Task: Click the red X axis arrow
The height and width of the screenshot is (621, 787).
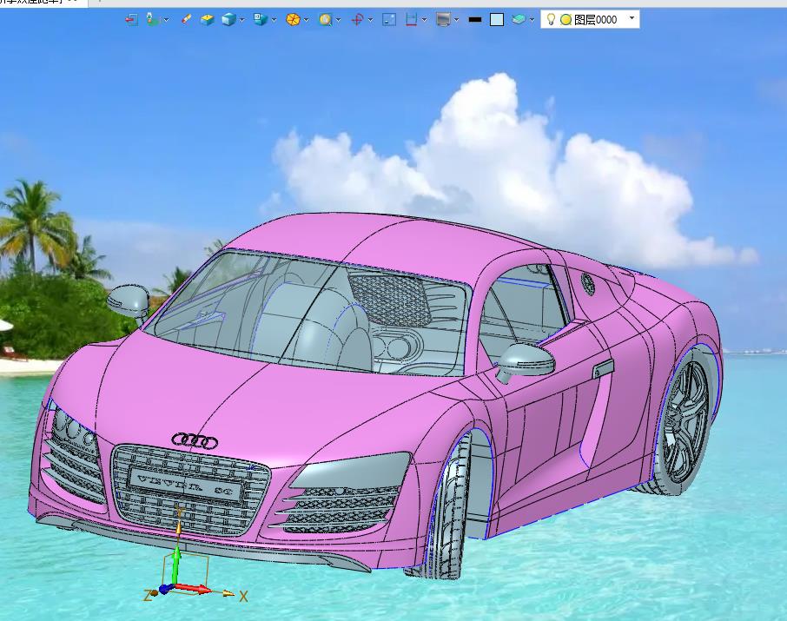Action: tap(195, 588)
